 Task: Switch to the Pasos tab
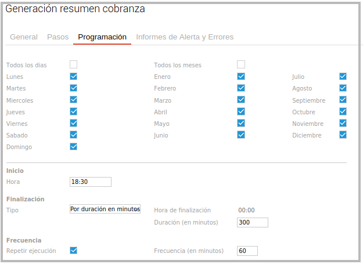(x=57, y=37)
